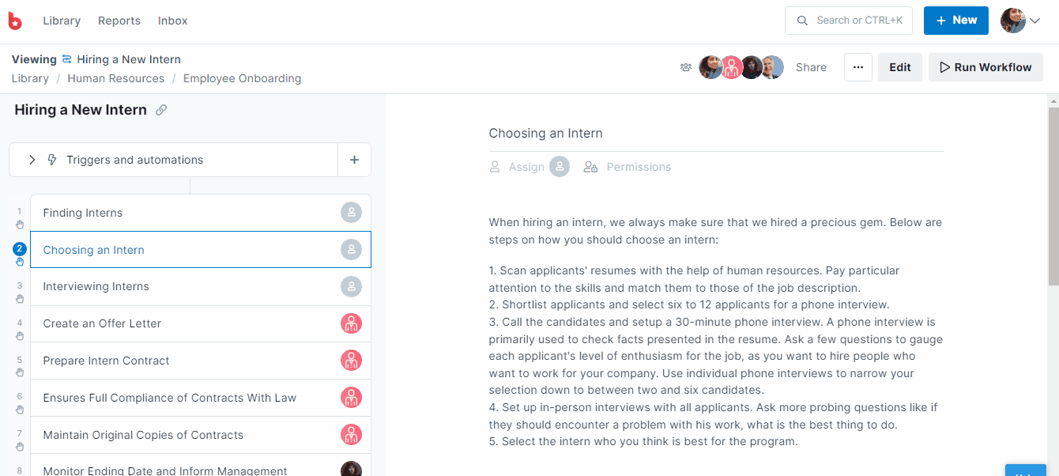Viewport: 1059px width, 476px height.
Task: Open the Library menu
Action: click(x=62, y=21)
